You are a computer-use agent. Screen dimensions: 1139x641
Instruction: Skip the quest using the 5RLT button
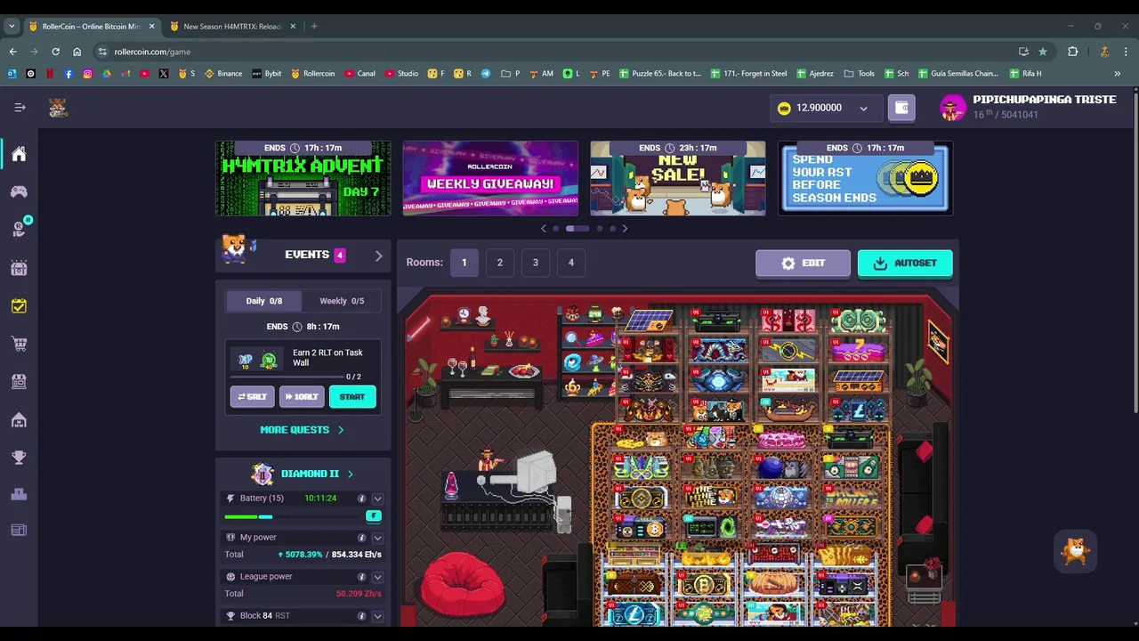252,397
